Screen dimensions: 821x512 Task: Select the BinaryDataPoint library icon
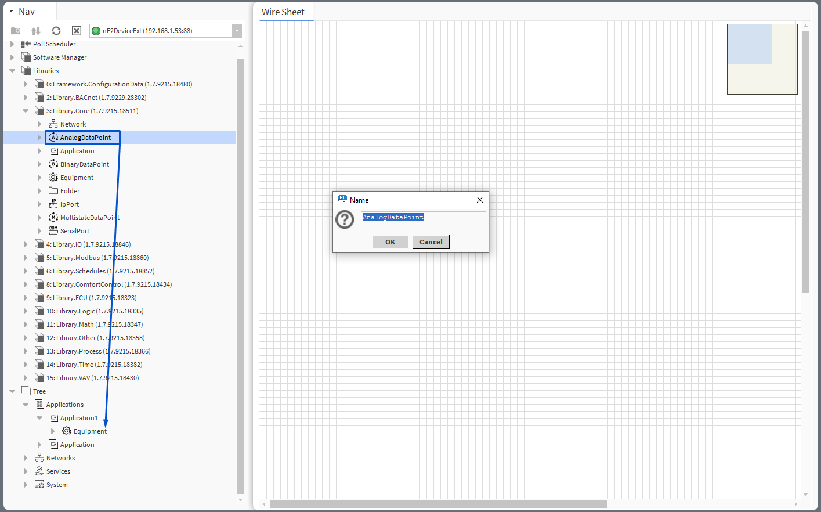(53, 164)
